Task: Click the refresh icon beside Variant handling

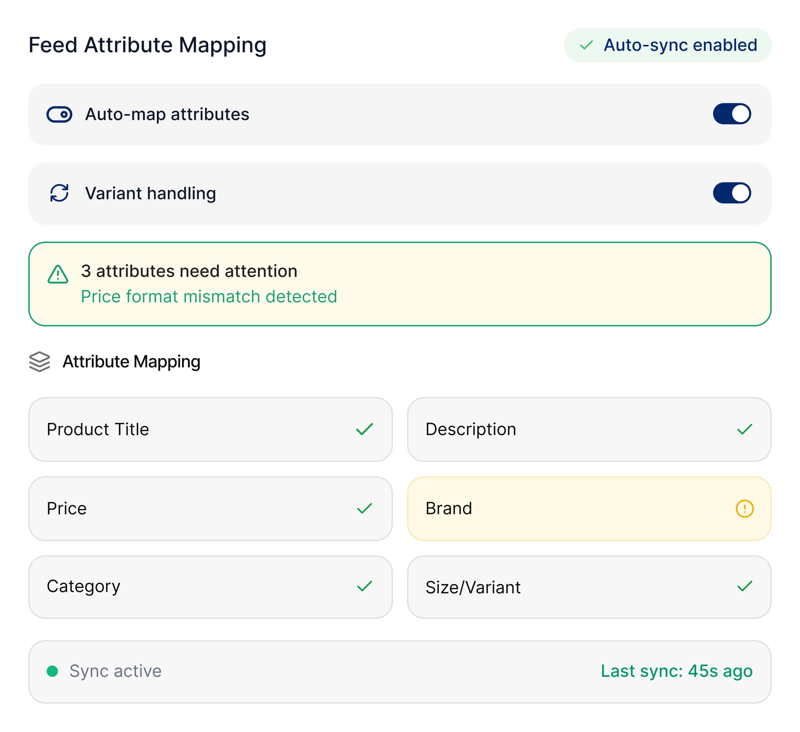Action: pyautogui.click(x=59, y=193)
